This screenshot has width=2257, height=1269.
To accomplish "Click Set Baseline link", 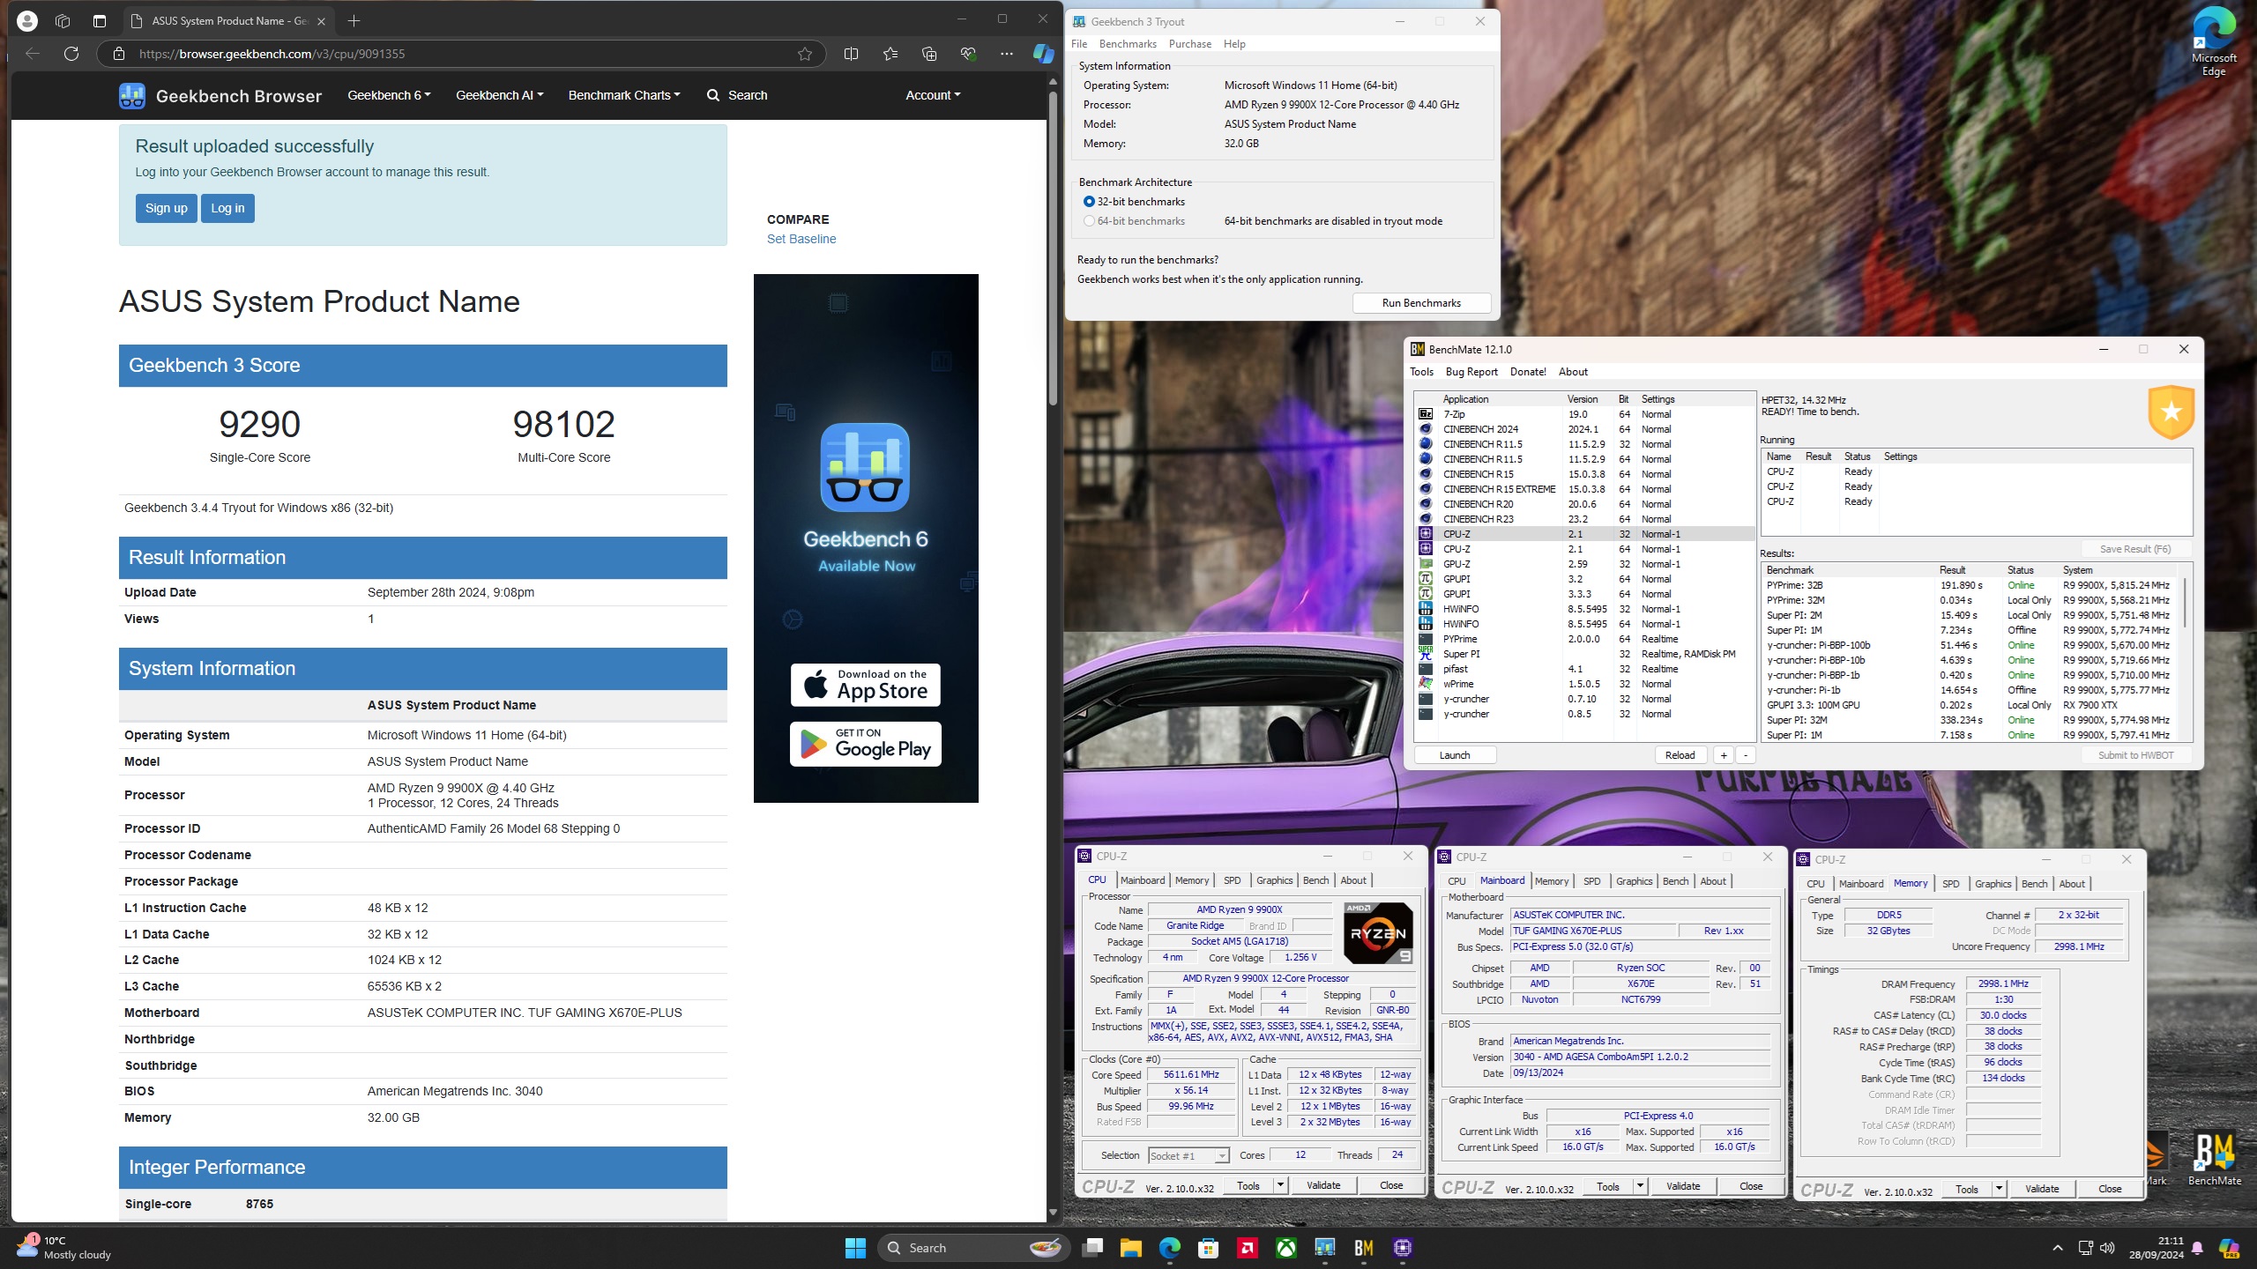I will click(801, 239).
